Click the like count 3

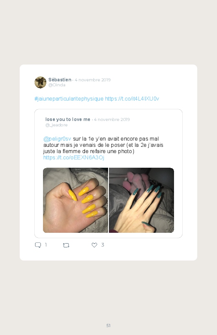103,245
